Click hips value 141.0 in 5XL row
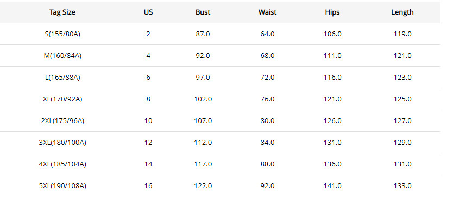 332,185
